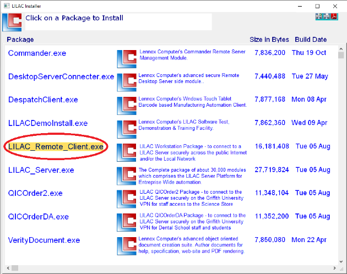Click the Build Date column header

tap(311, 40)
